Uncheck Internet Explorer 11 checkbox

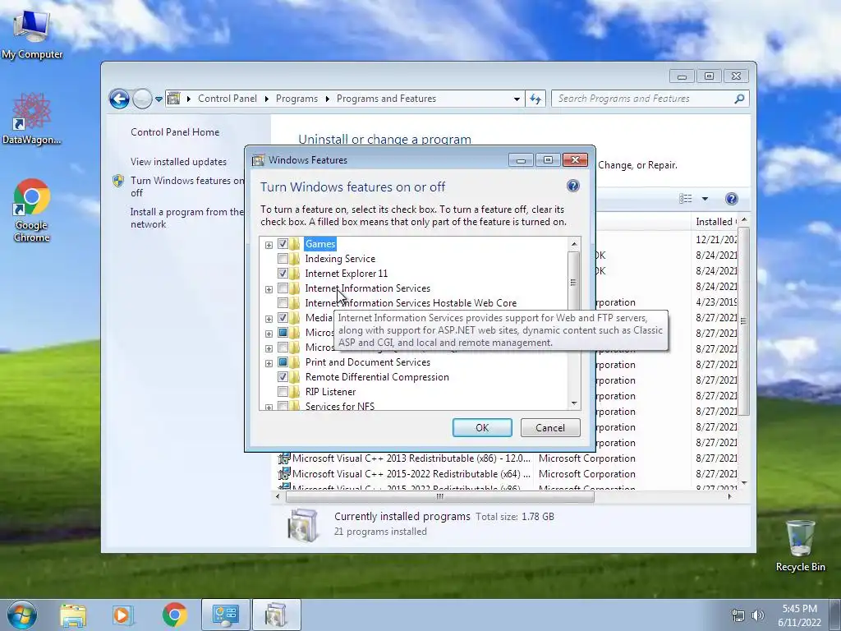pos(283,274)
